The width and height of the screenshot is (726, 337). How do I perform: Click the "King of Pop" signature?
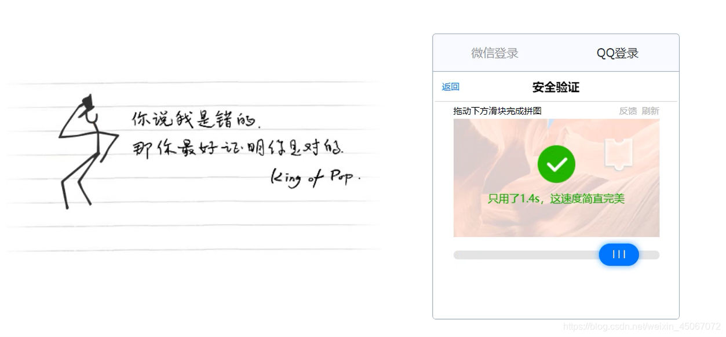[315, 178]
